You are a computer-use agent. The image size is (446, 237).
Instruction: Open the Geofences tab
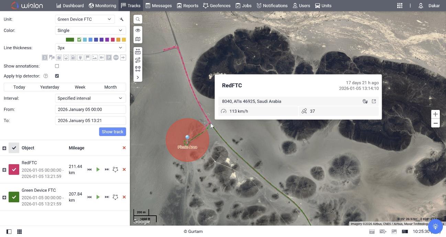tap(217, 5)
